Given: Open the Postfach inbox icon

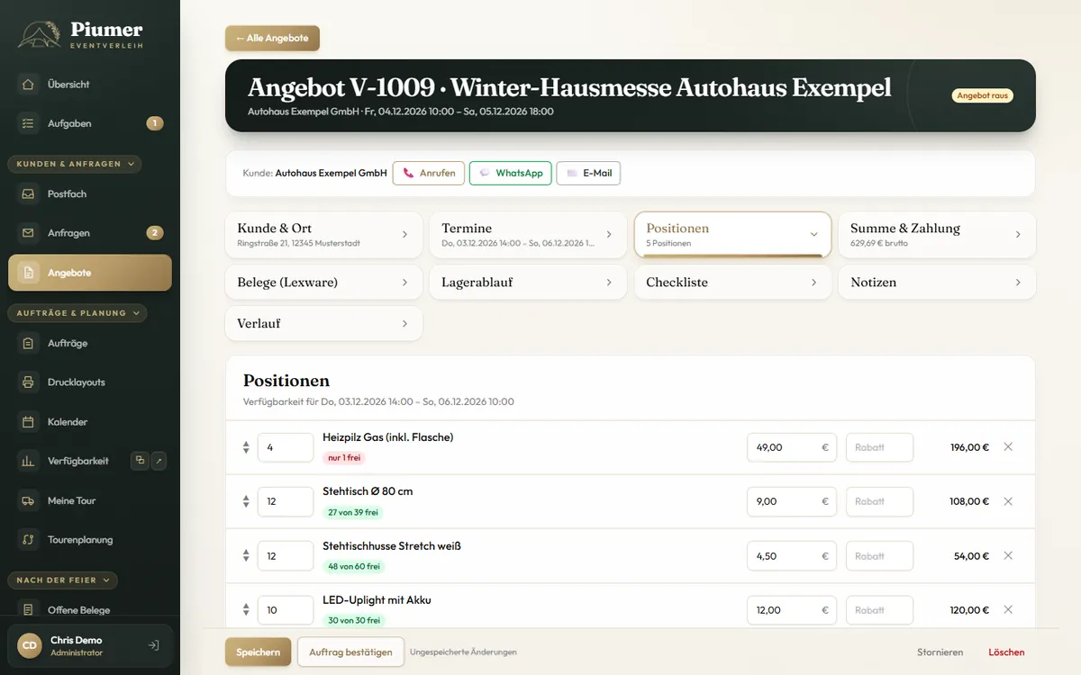Looking at the screenshot, I should (29, 193).
